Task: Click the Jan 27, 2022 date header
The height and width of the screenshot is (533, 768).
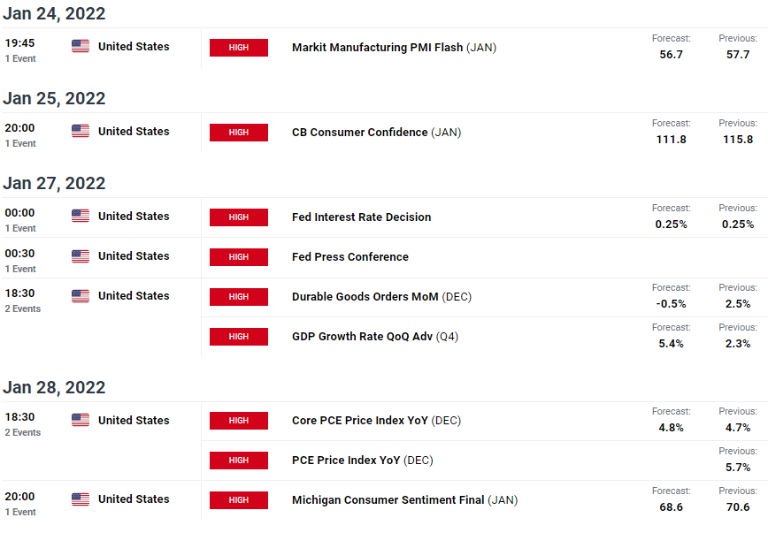Action: coord(54,184)
